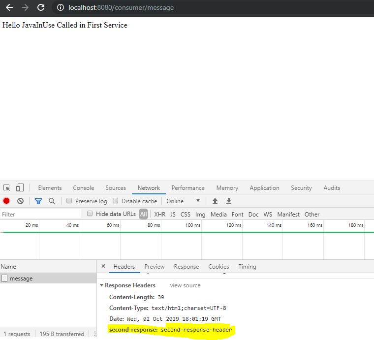374x340 pixels.
Task: View site information icon in address bar
Action: click(x=61, y=8)
